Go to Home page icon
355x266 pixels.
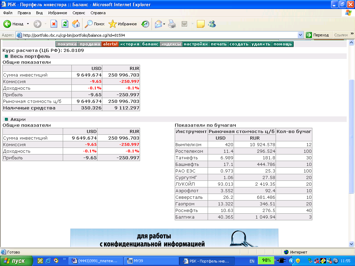tap(76, 24)
